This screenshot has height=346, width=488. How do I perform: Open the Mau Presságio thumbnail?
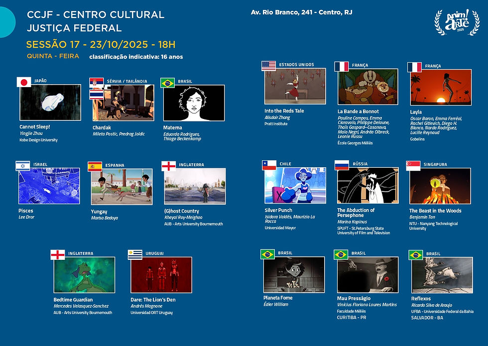click(368, 275)
